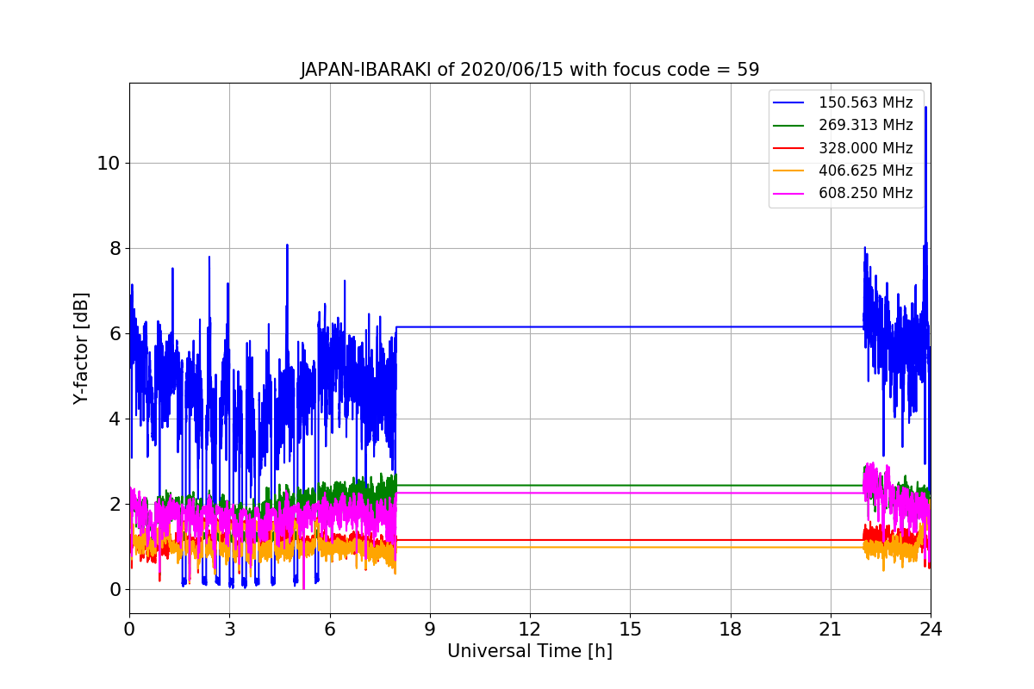
Task: Click y-axis tick label 8
Action: [x=115, y=248]
